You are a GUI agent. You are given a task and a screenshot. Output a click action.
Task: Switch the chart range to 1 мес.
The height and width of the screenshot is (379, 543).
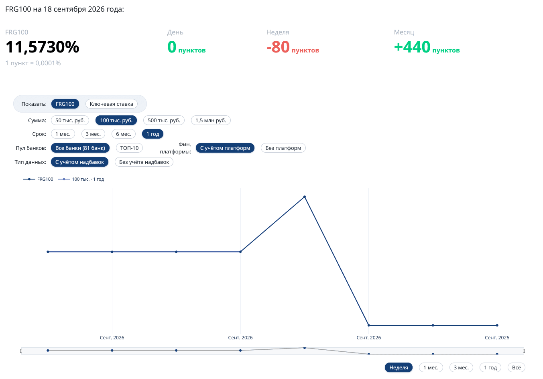click(431, 367)
